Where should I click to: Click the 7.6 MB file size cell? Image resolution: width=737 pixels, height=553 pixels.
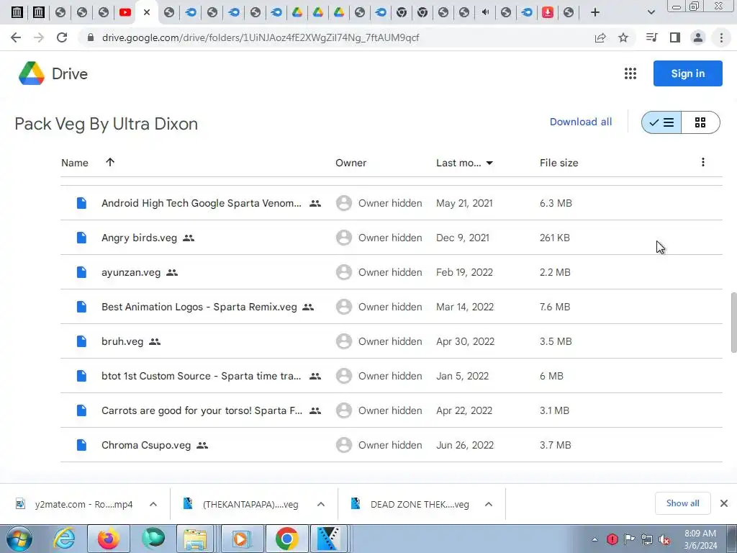point(555,307)
